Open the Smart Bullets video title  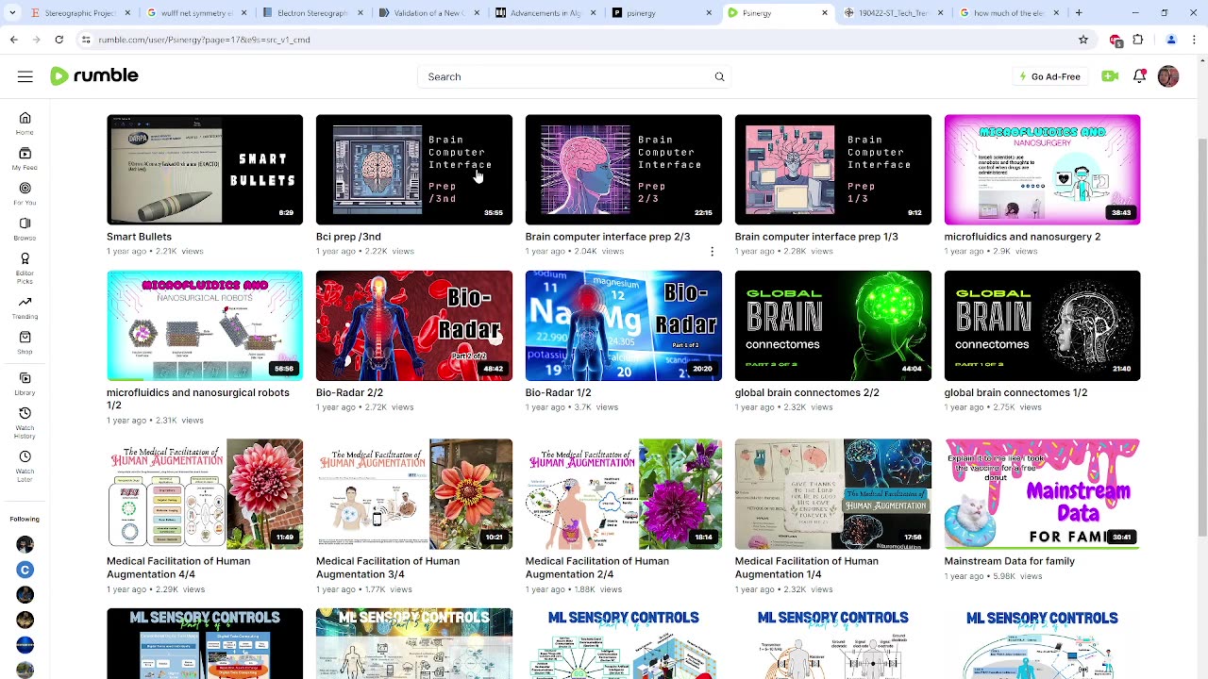pyautogui.click(x=139, y=237)
